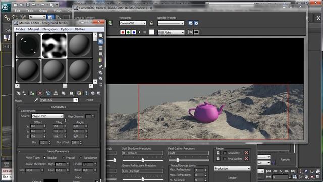Pick material from object with eyedropper
This screenshot has height=182, width=323.
pyautogui.click(x=36, y=100)
